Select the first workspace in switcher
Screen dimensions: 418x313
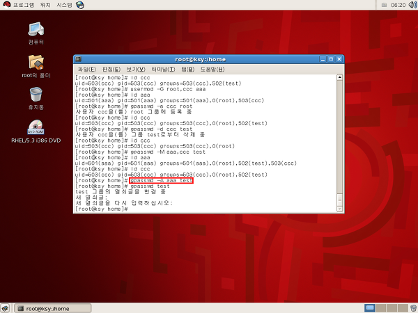(x=369, y=308)
